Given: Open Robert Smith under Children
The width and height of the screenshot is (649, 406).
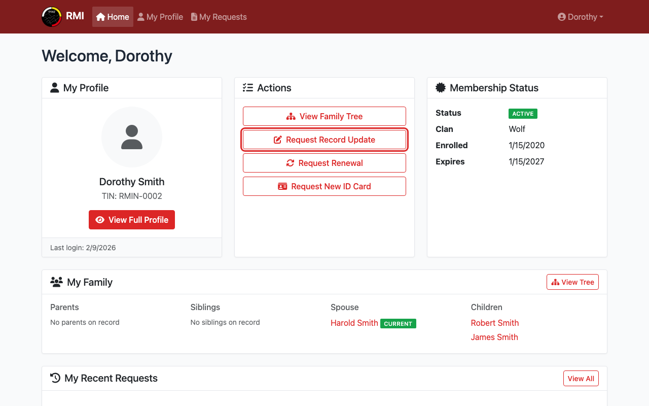Looking at the screenshot, I should pyautogui.click(x=494, y=323).
